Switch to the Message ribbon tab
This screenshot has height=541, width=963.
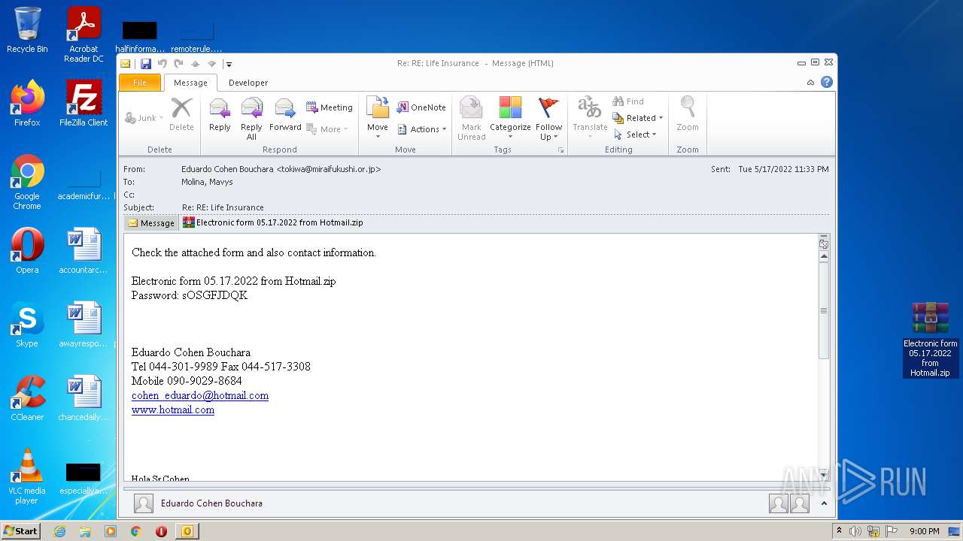click(190, 83)
